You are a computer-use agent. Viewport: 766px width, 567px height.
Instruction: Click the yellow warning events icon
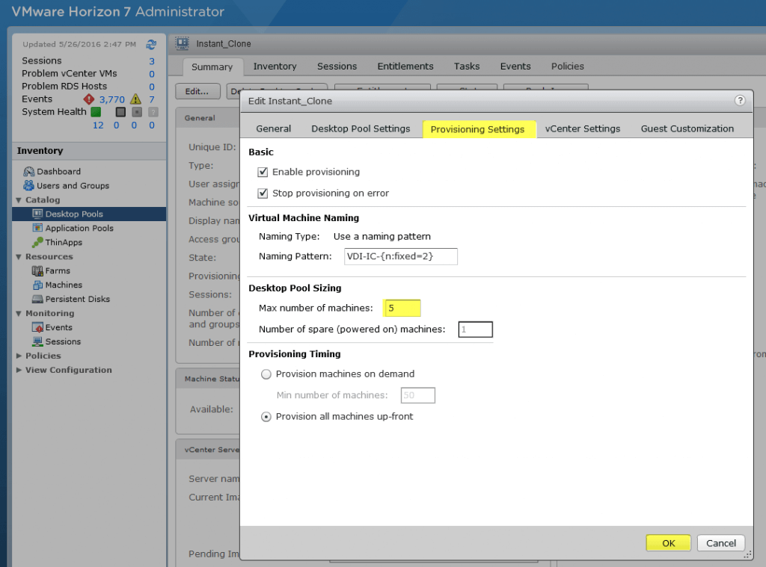(135, 99)
